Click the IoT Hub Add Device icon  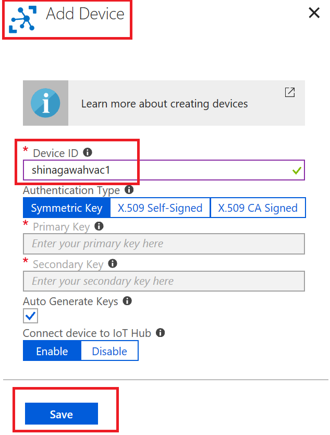23,19
